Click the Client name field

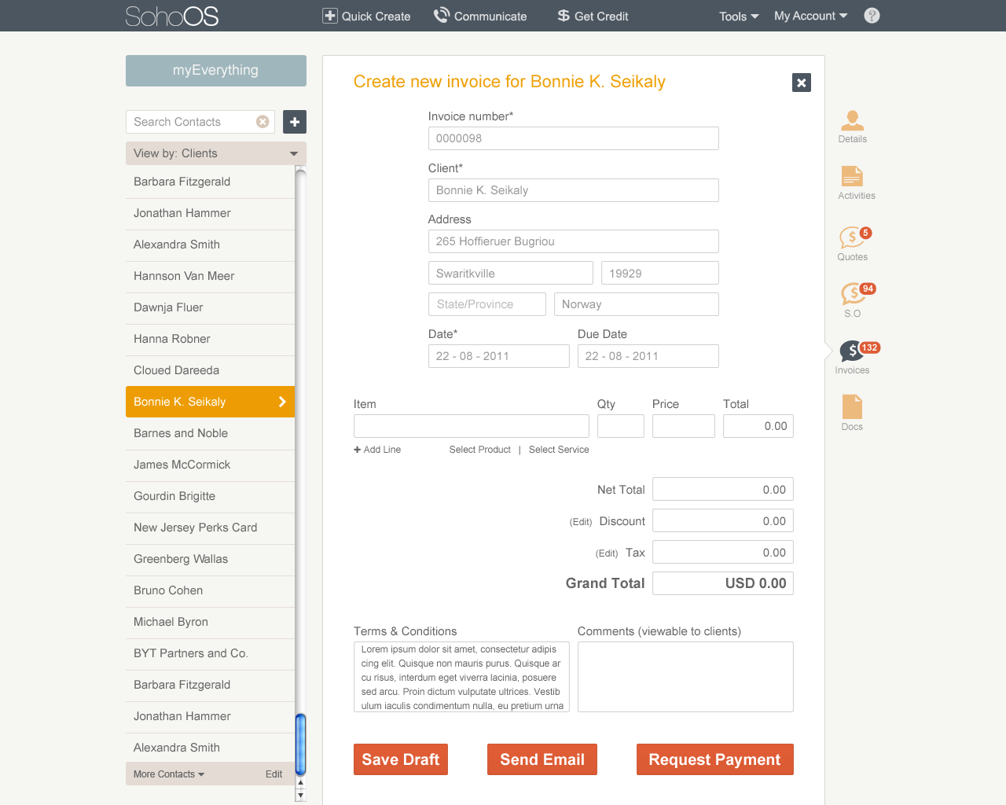(x=574, y=190)
